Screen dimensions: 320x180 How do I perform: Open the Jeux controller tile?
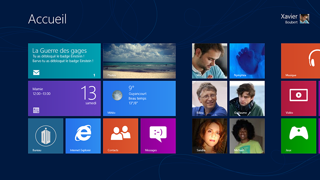coord(299,136)
